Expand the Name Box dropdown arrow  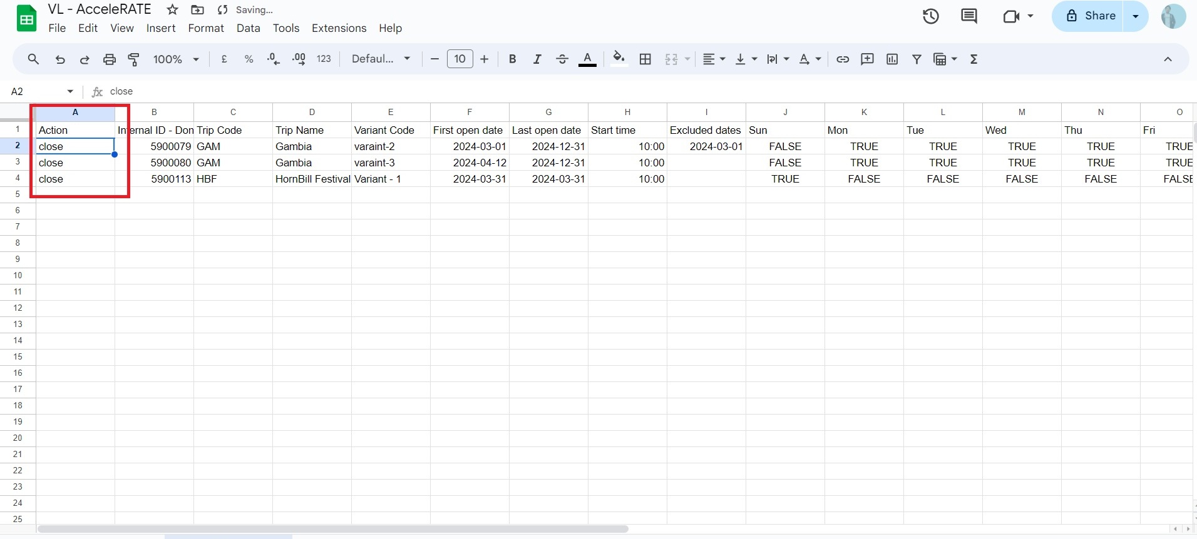(70, 92)
